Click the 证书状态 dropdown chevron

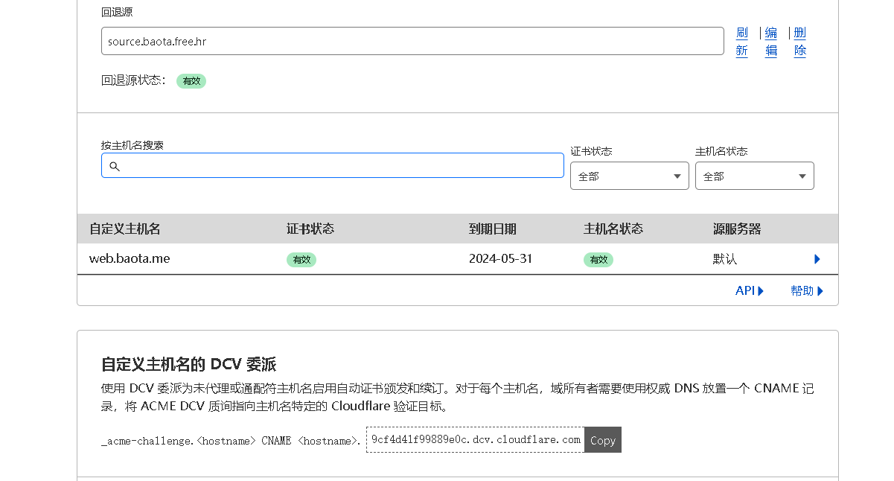point(677,176)
